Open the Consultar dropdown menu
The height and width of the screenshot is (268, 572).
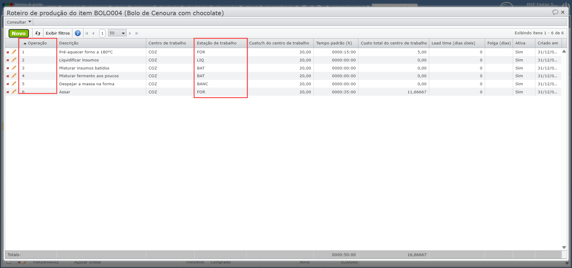[19, 22]
